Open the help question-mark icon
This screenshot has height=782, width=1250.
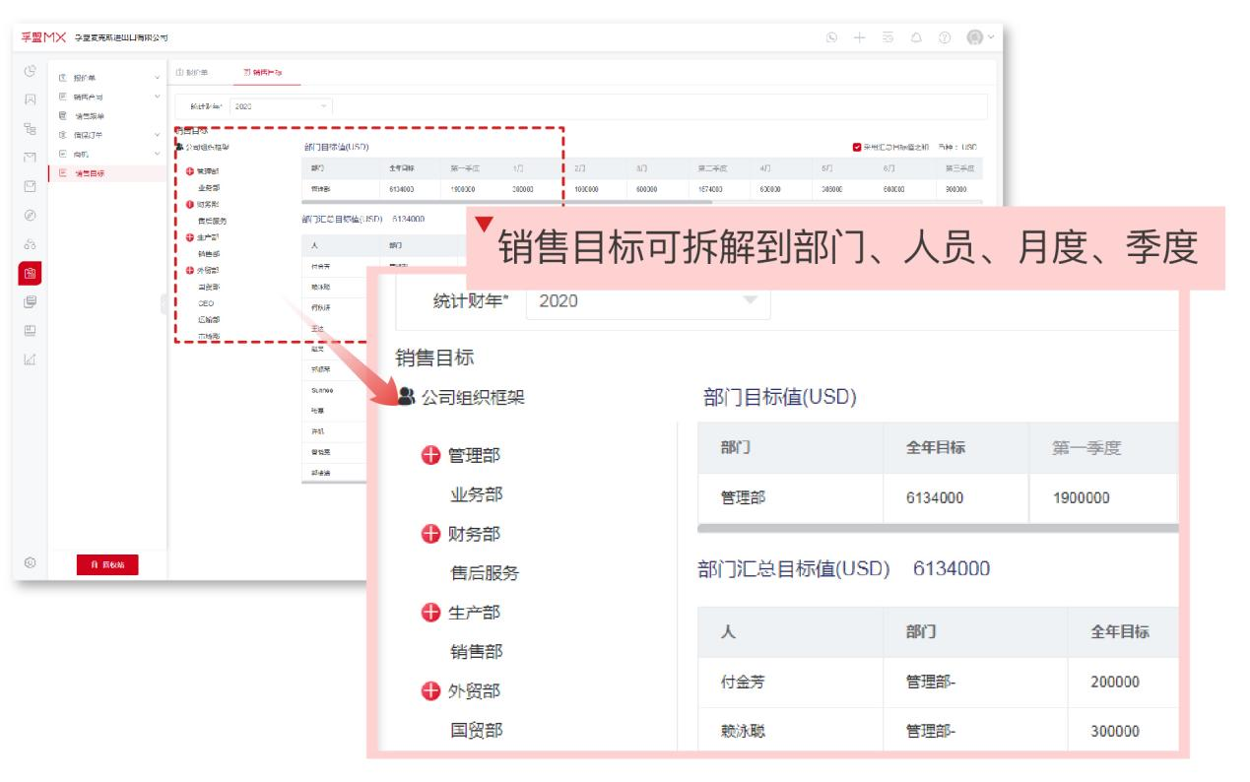945,35
